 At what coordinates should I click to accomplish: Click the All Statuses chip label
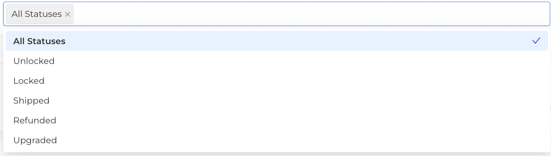coord(37,14)
